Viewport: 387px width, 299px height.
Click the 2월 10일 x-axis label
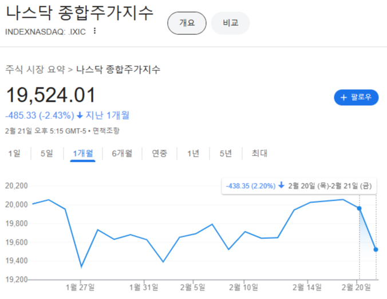(x=244, y=288)
